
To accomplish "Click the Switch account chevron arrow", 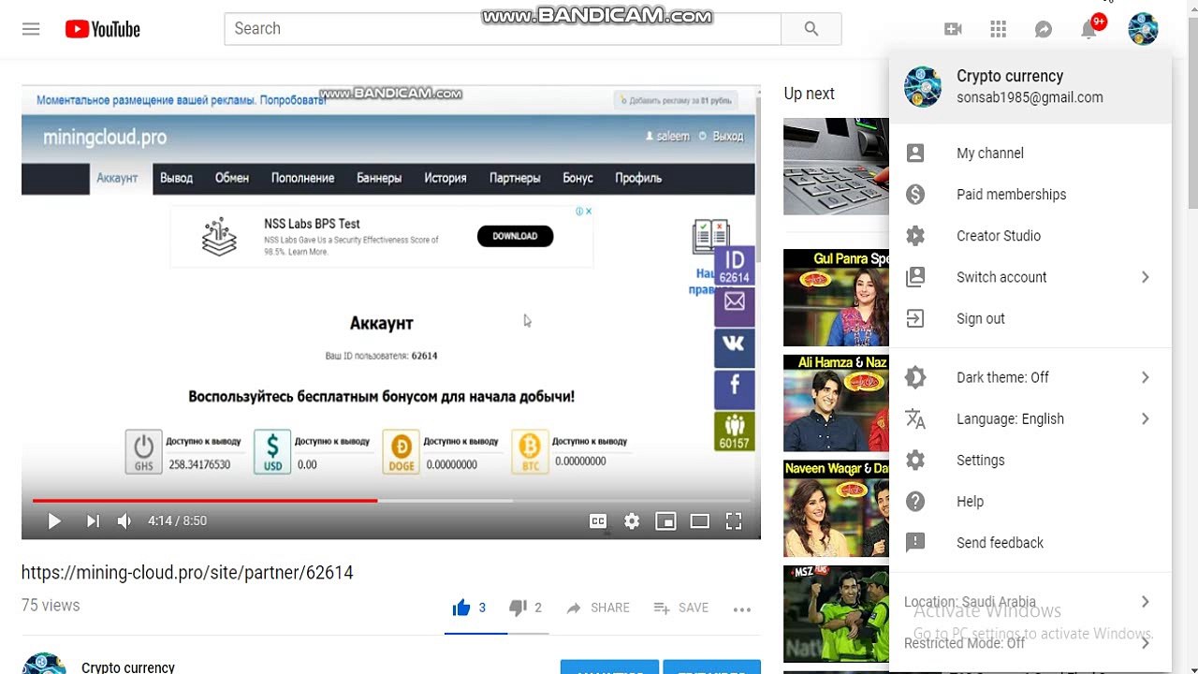I will point(1145,277).
